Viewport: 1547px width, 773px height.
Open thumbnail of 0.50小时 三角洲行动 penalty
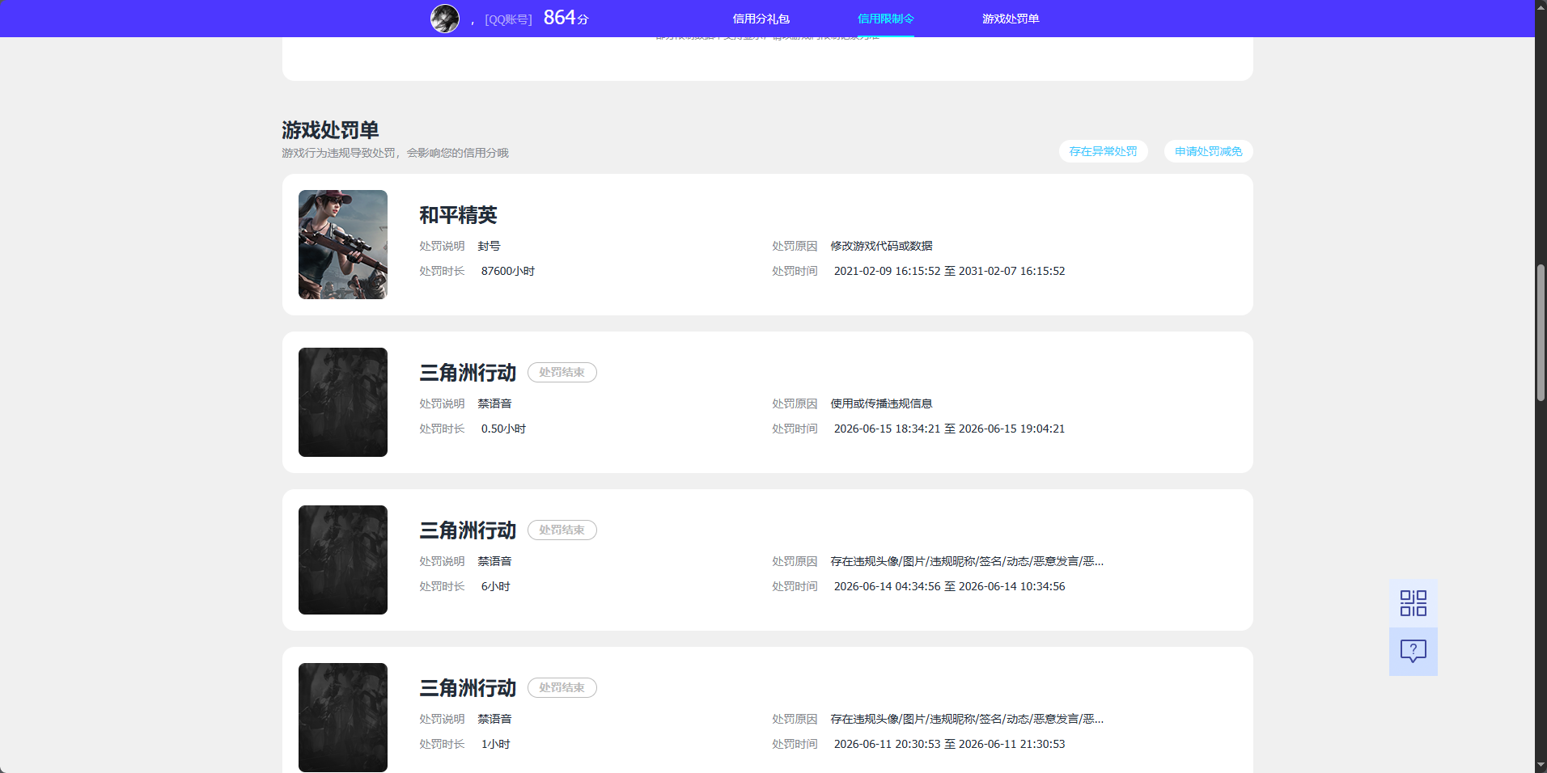[x=343, y=402]
